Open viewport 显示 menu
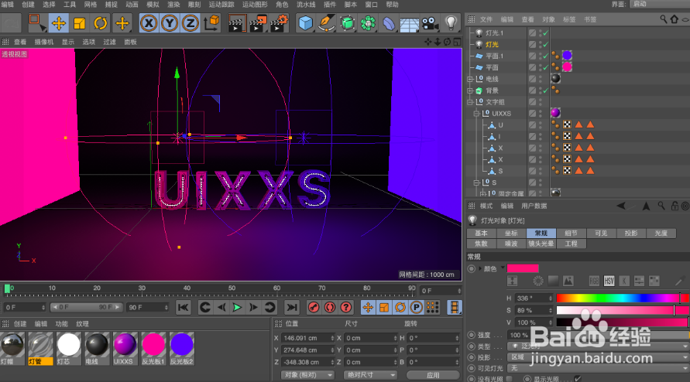 click(x=68, y=42)
